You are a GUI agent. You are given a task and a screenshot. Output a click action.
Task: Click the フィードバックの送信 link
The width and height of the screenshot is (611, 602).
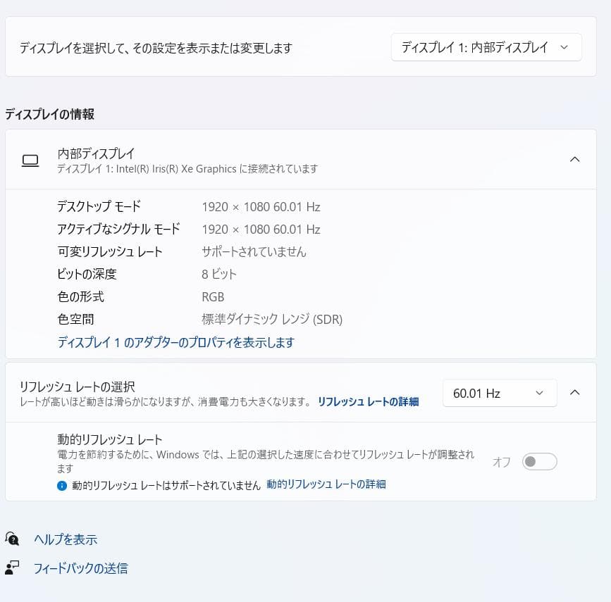pos(81,568)
